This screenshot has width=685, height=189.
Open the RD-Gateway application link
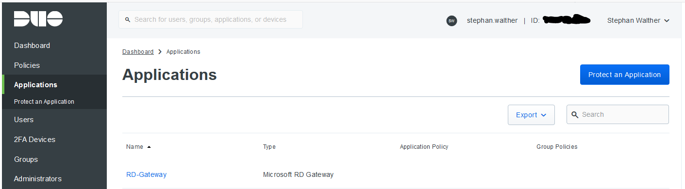[x=146, y=174]
